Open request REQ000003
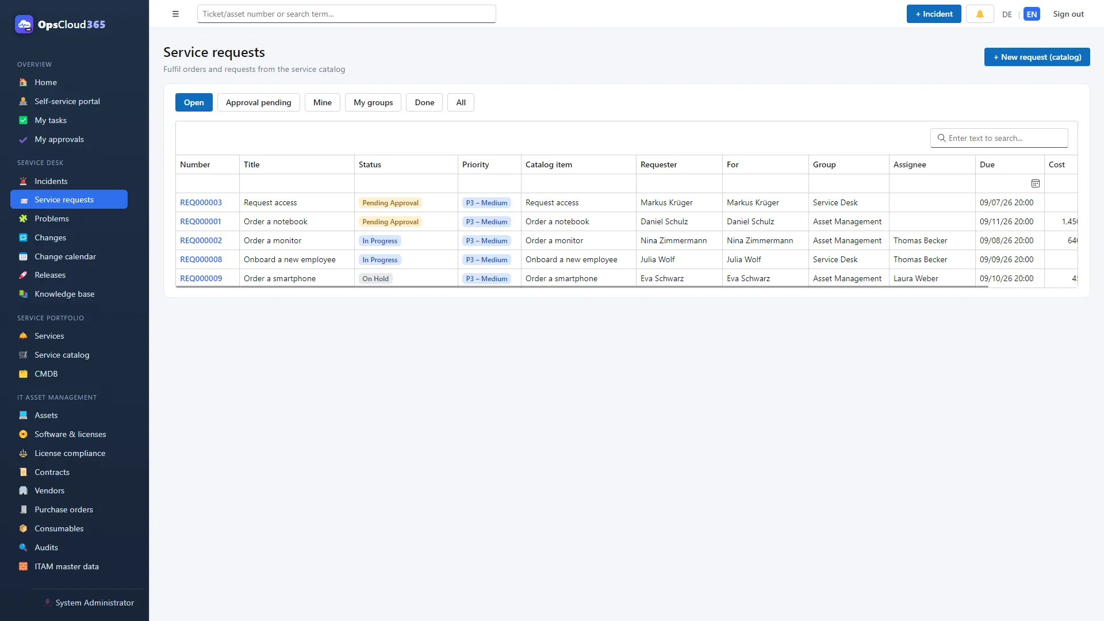The height and width of the screenshot is (621, 1104). [201, 202]
